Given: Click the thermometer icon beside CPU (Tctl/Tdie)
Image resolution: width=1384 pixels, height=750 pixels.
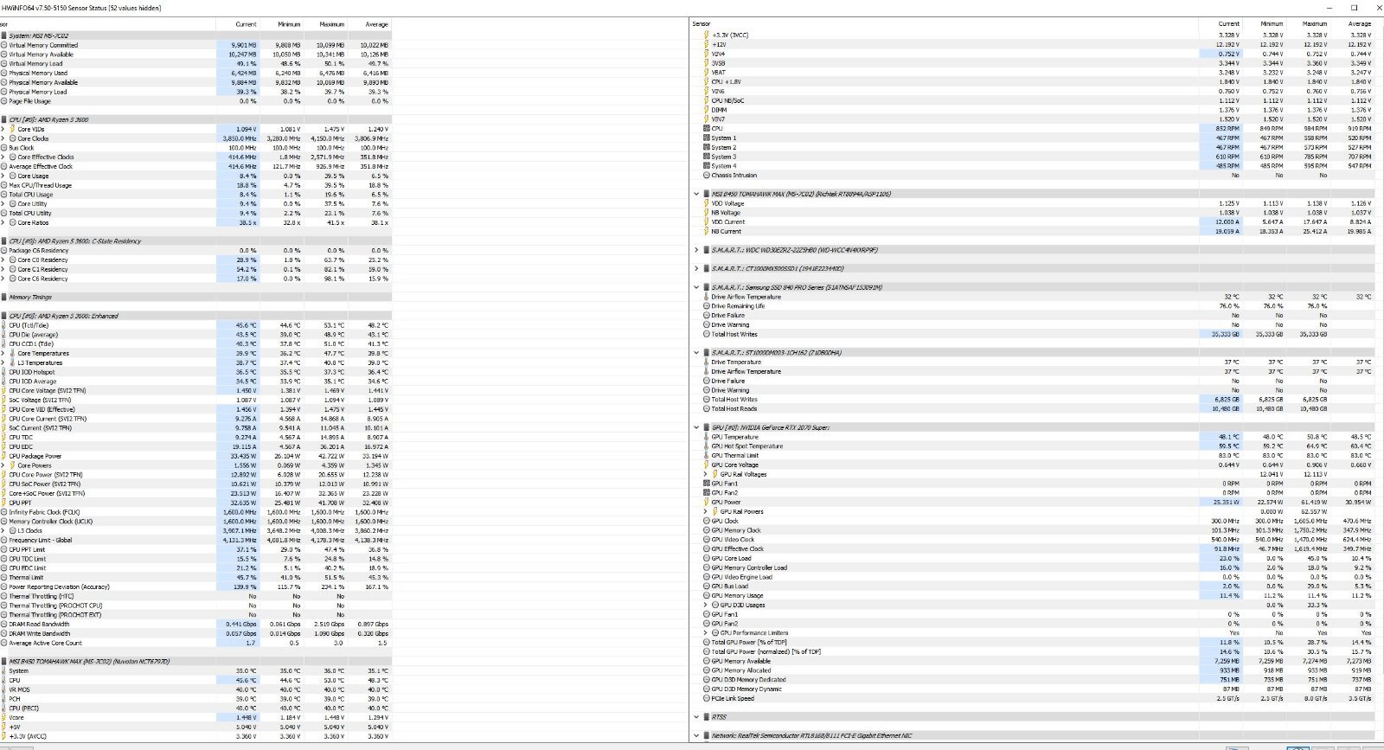Looking at the screenshot, I should click(x=4, y=325).
